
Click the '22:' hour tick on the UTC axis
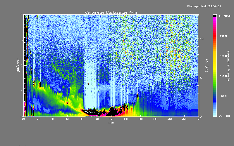pyautogui.click(x=184, y=119)
